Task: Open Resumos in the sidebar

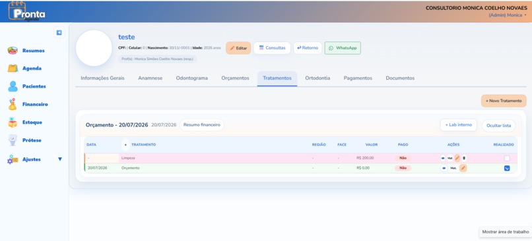Action: pyautogui.click(x=33, y=51)
